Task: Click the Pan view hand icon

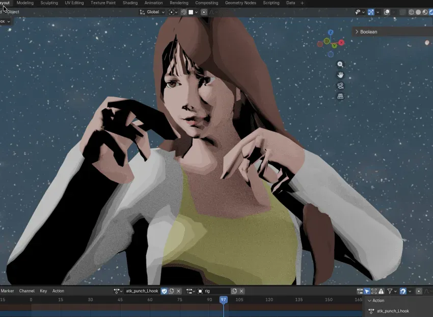Action: 340,75
